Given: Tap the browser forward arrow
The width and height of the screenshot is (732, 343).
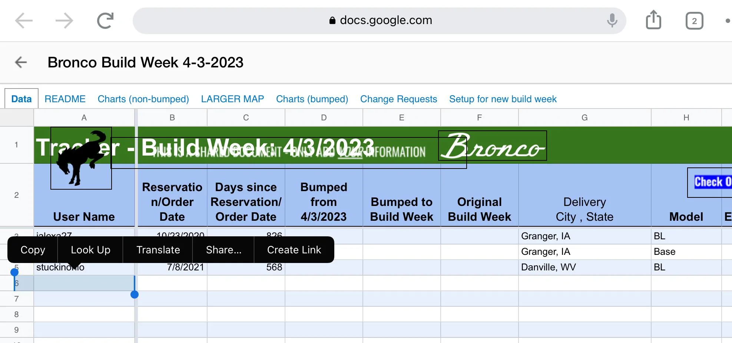Looking at the screenshot, I should point(64,21).
